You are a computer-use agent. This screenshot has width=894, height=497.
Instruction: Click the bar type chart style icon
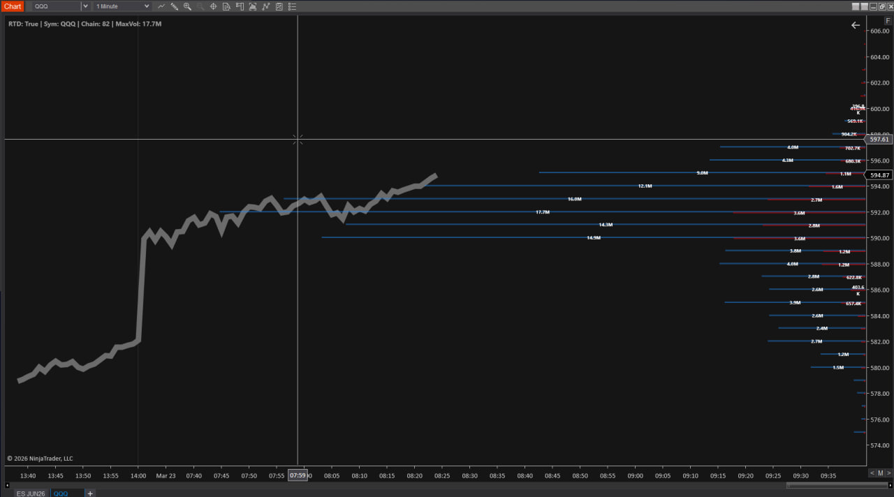click(161, 6)
